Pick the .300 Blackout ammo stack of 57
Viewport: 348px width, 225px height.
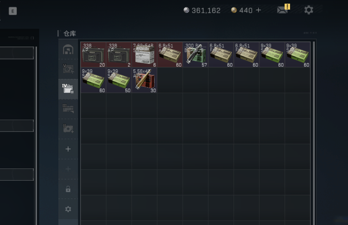tap(196, 55)
